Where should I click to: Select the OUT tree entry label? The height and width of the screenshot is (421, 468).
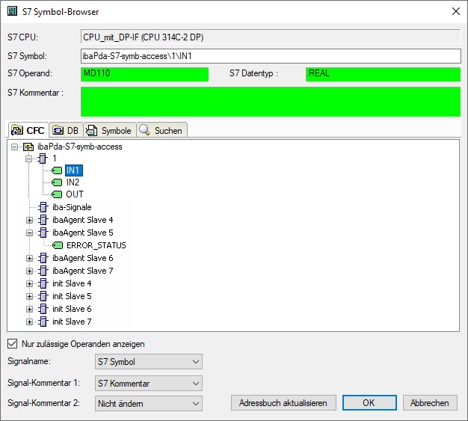pos(75,194)
